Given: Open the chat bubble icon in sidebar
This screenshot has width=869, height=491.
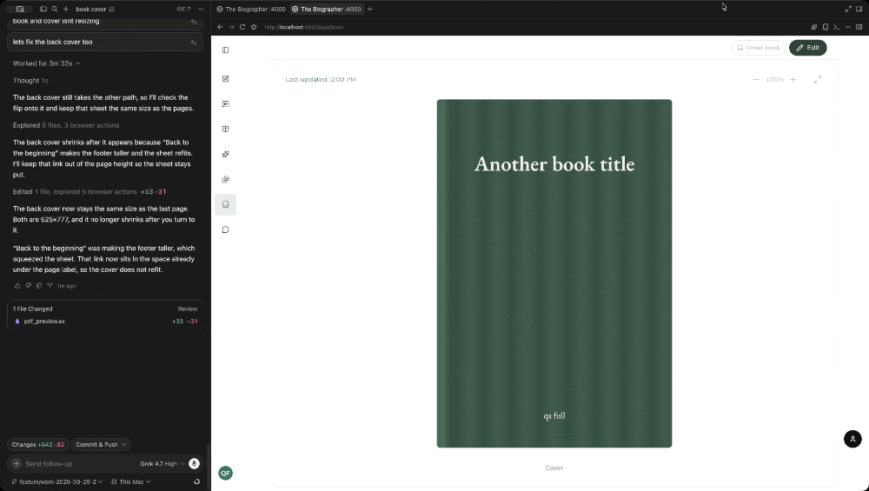Looking at the screenshot, I should coord(226,229).
